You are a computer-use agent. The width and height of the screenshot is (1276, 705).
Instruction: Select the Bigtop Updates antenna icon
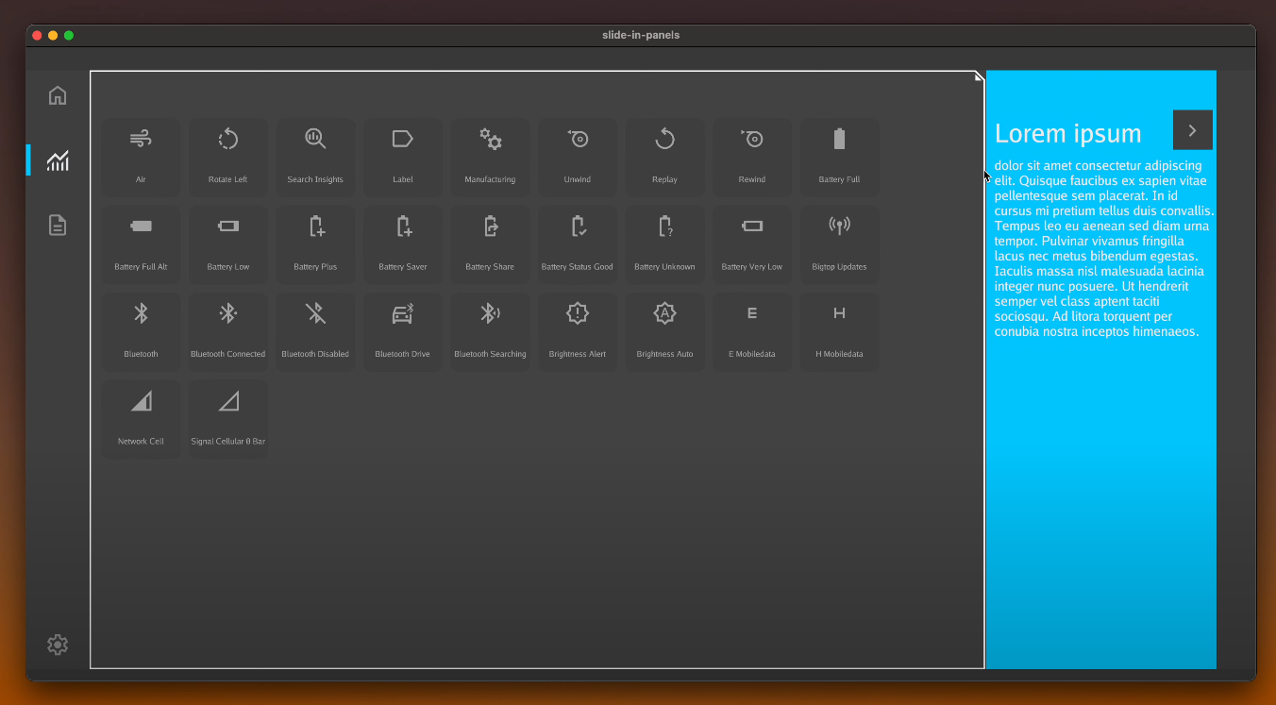(x=839, y=226)
